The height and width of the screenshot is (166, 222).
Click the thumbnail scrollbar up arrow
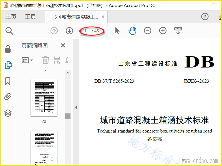point(68,73)
